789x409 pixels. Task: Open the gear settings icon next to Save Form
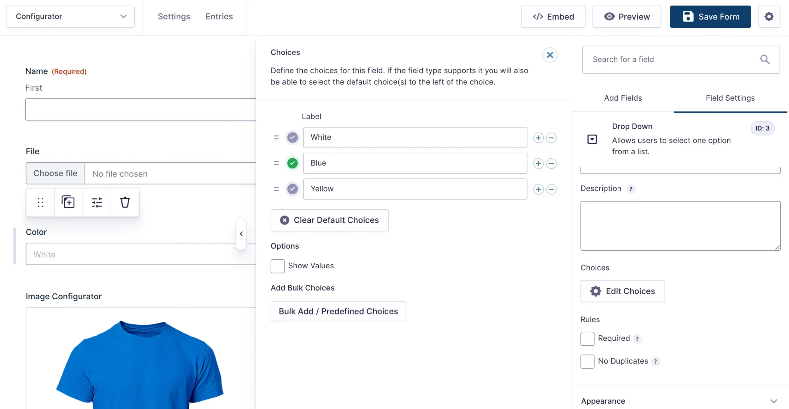769,17
